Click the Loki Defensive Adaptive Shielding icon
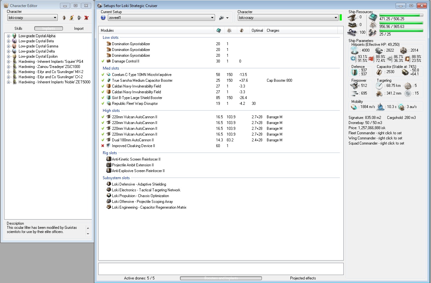This screenshot has height=283, width=431. pos(109,184)
